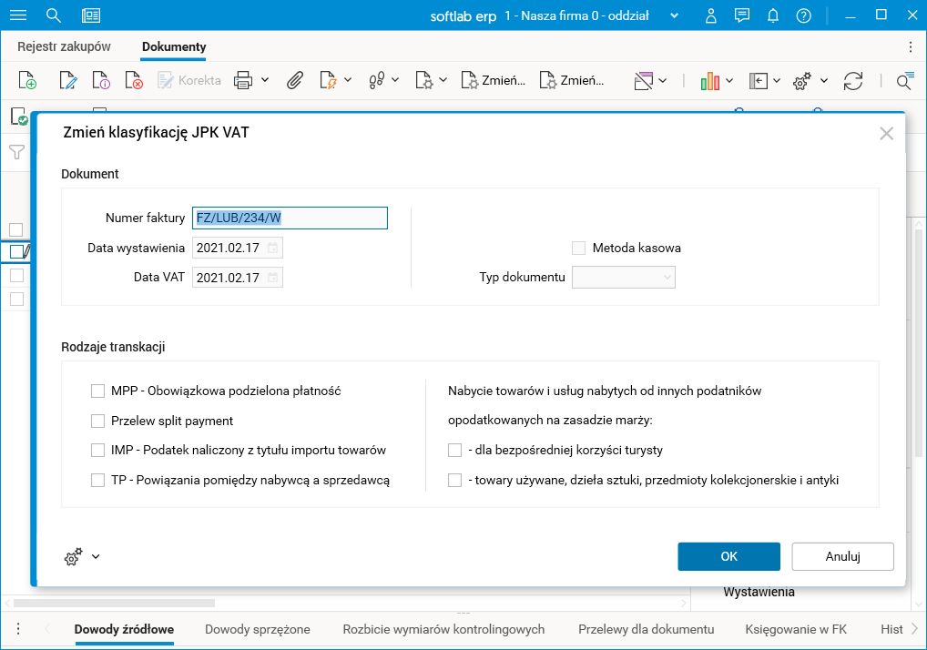
Task: Click the Data VAT date field
Action: (237, 277)
